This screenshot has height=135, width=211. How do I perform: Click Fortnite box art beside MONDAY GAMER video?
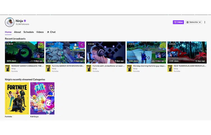8,68
